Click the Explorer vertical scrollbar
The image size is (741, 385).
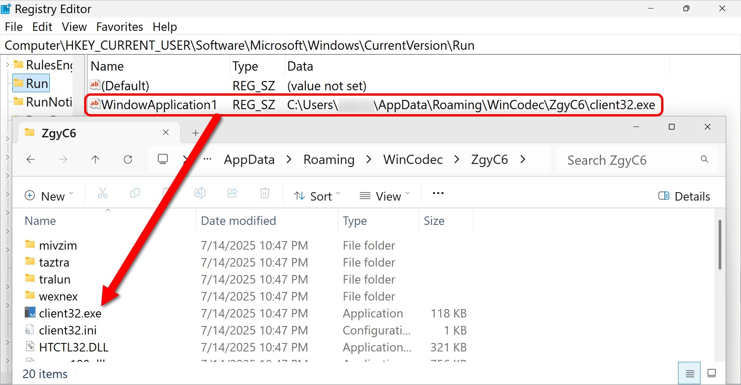click(x=720, y=245)
